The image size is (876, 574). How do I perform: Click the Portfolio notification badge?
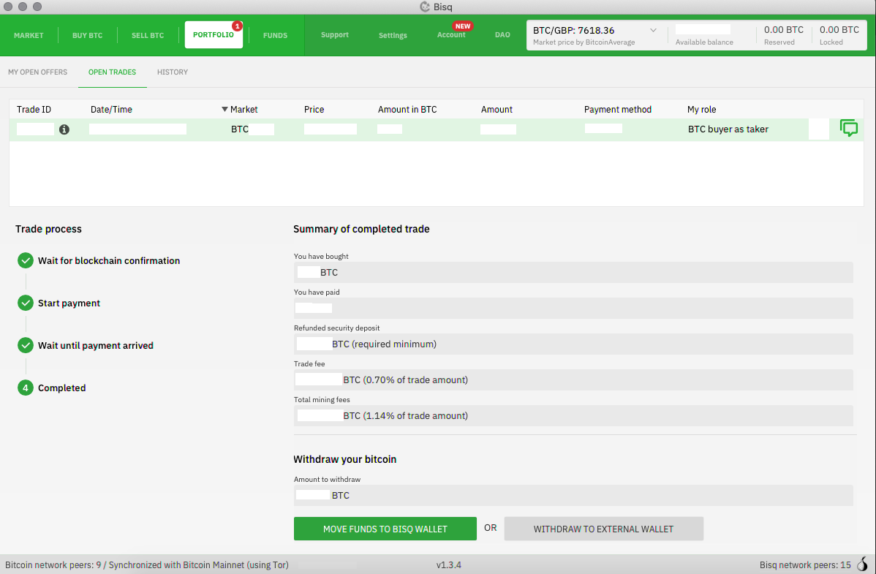tap(238, 26)
